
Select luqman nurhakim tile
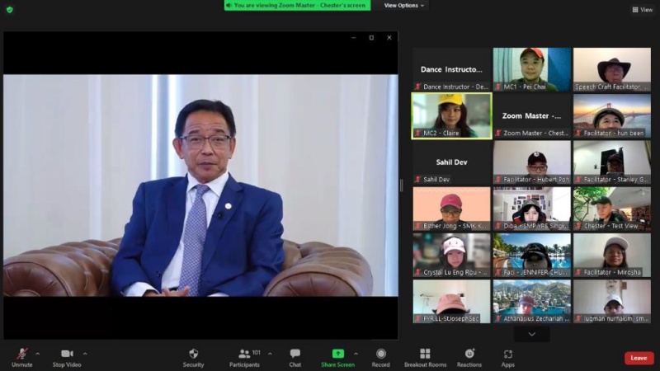click(612, 302)
